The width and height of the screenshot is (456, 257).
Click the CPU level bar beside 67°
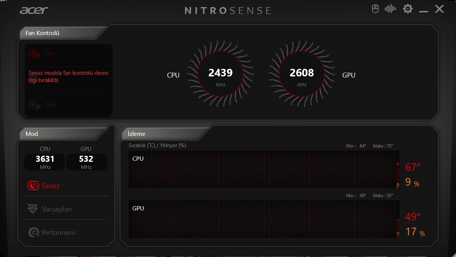[x=398, y=174]
